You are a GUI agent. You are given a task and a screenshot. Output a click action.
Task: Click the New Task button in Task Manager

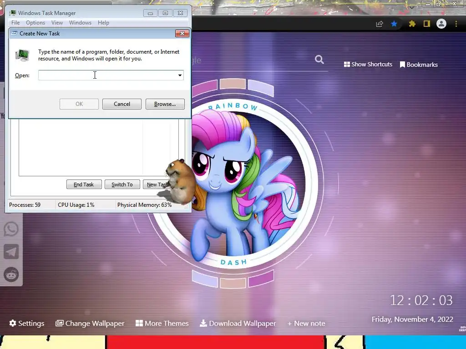click(x=157, y=184)
